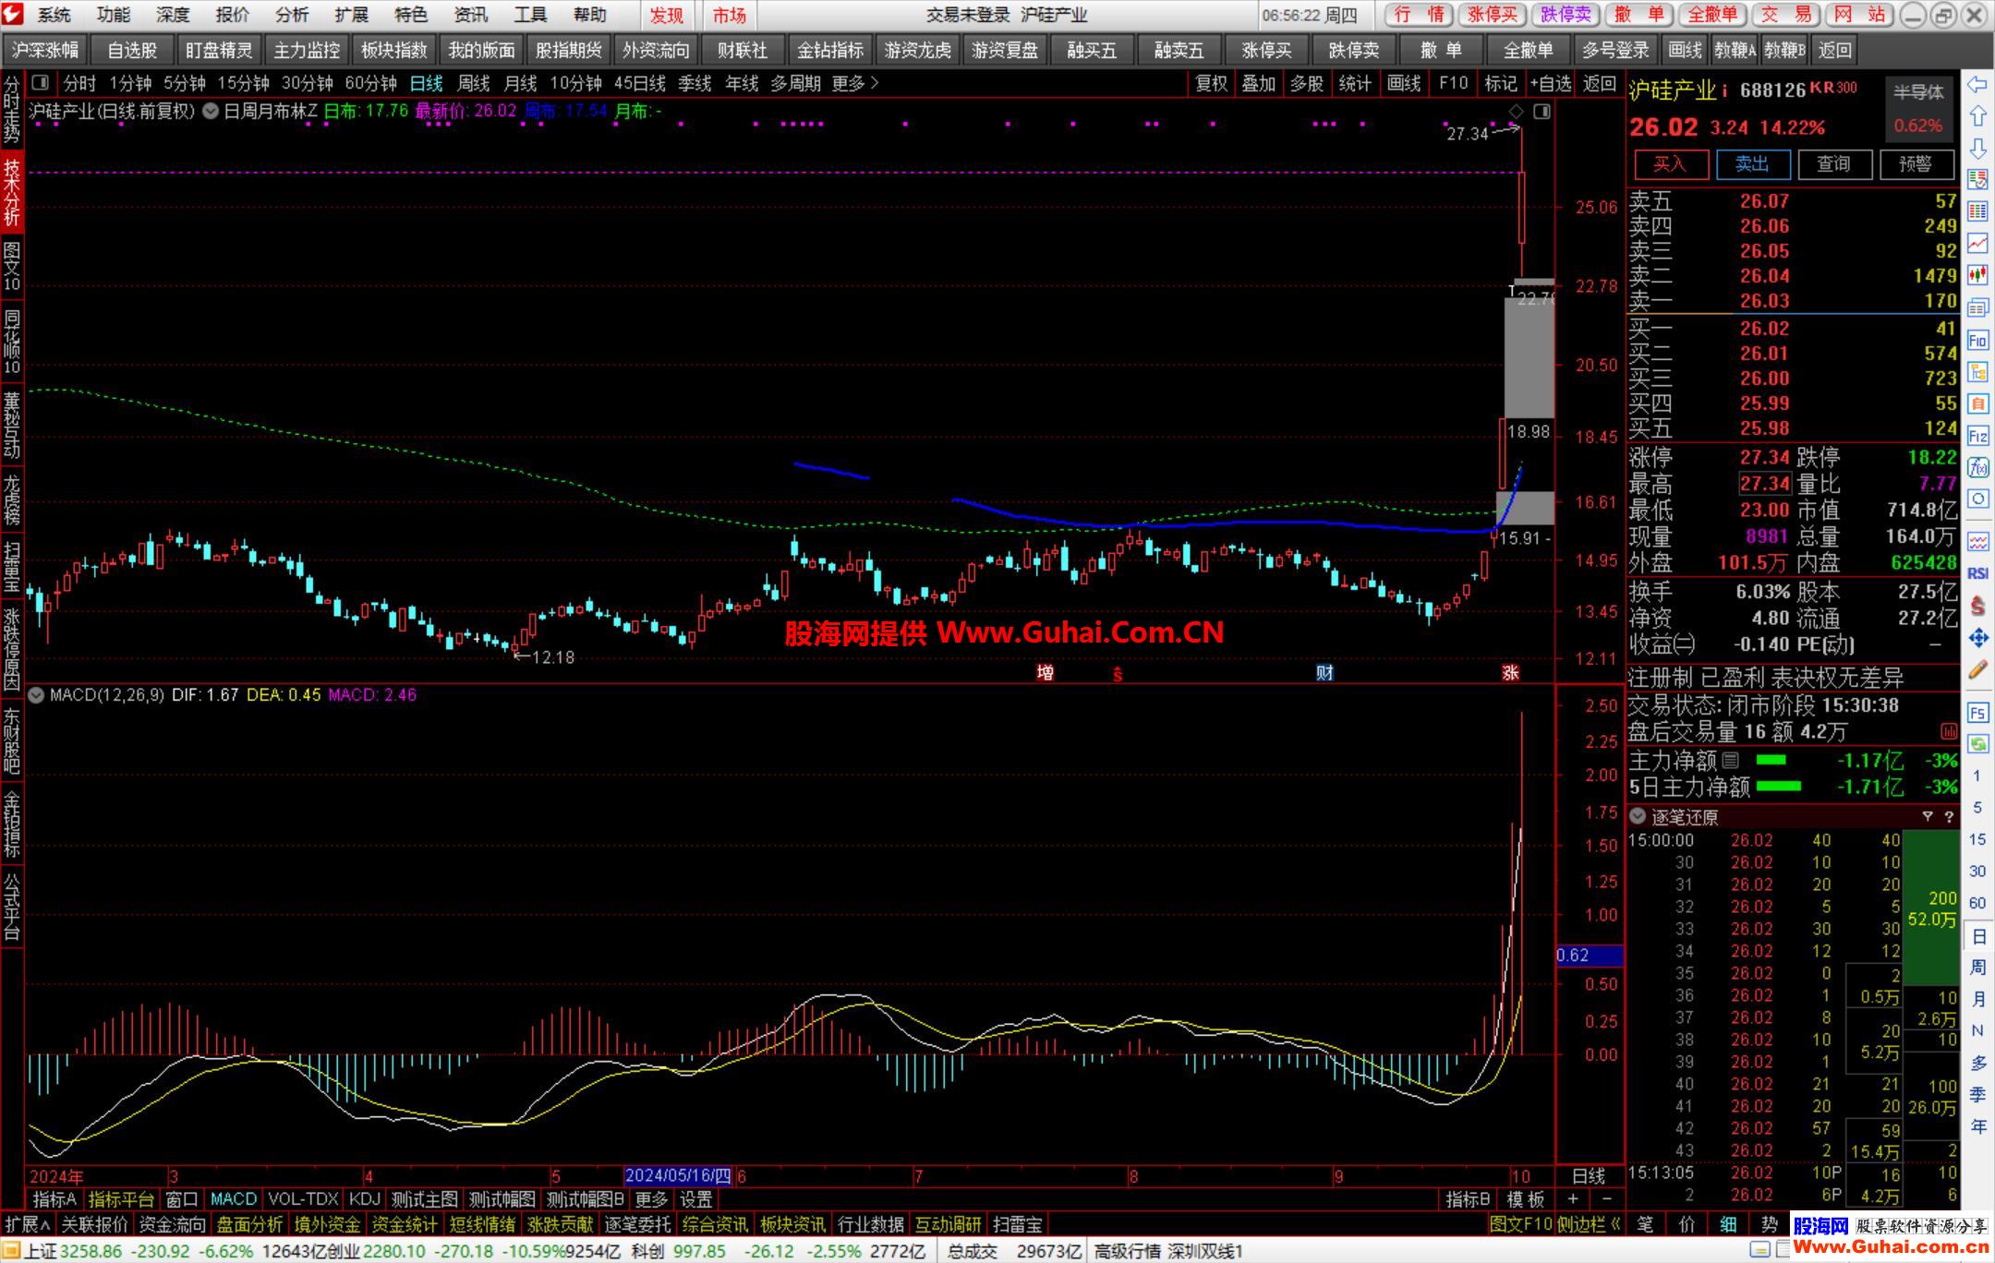Click the 预警 alert button
This screenshot has width=1995, height=1263.
[1916, 164]
